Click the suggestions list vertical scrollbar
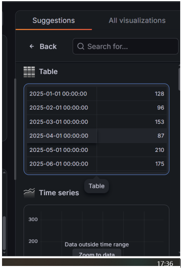 point(179,80)
